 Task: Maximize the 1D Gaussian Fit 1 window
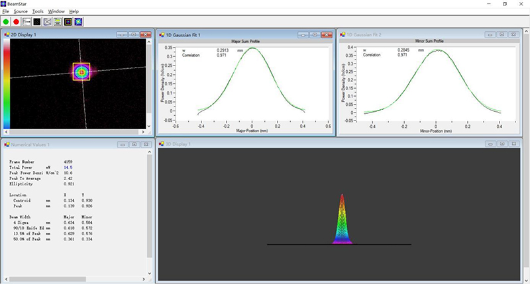(315, 34)
